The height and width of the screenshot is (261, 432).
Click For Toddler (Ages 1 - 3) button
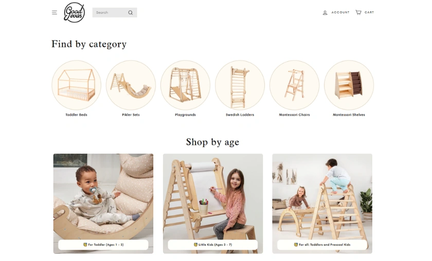pos(103,245)
